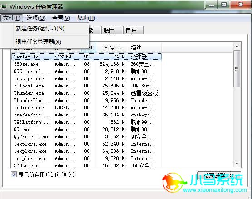252x199 pixels.
Task: Select the TXPlatform process row
Action: (86, 122)
